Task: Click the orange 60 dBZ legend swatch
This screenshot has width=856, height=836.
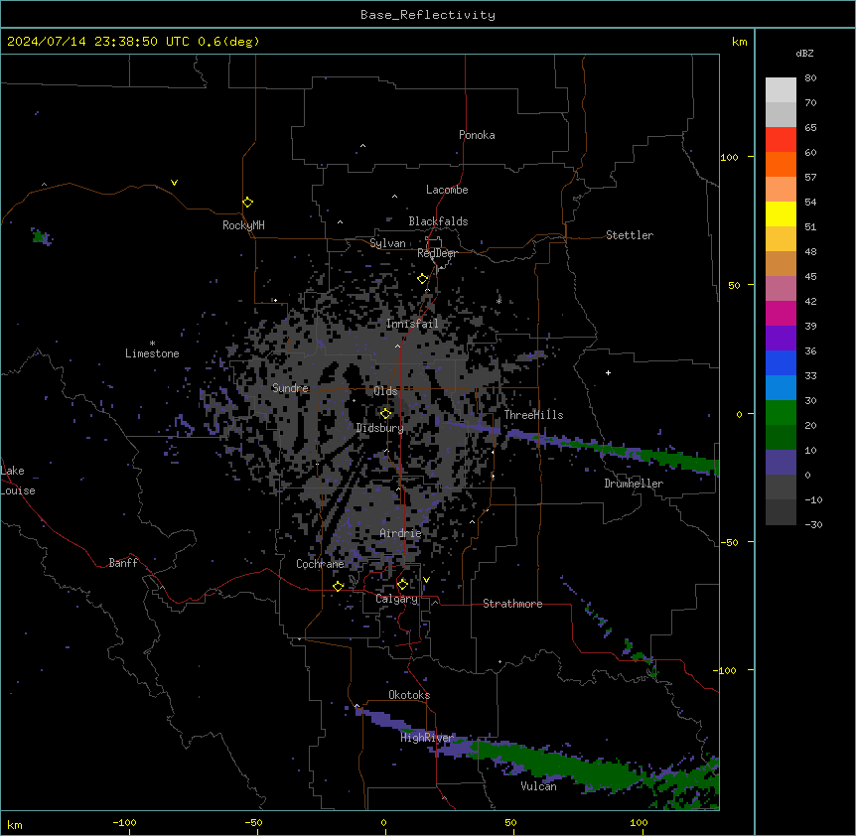Action: pyautogui.click(x=781, y=164)
